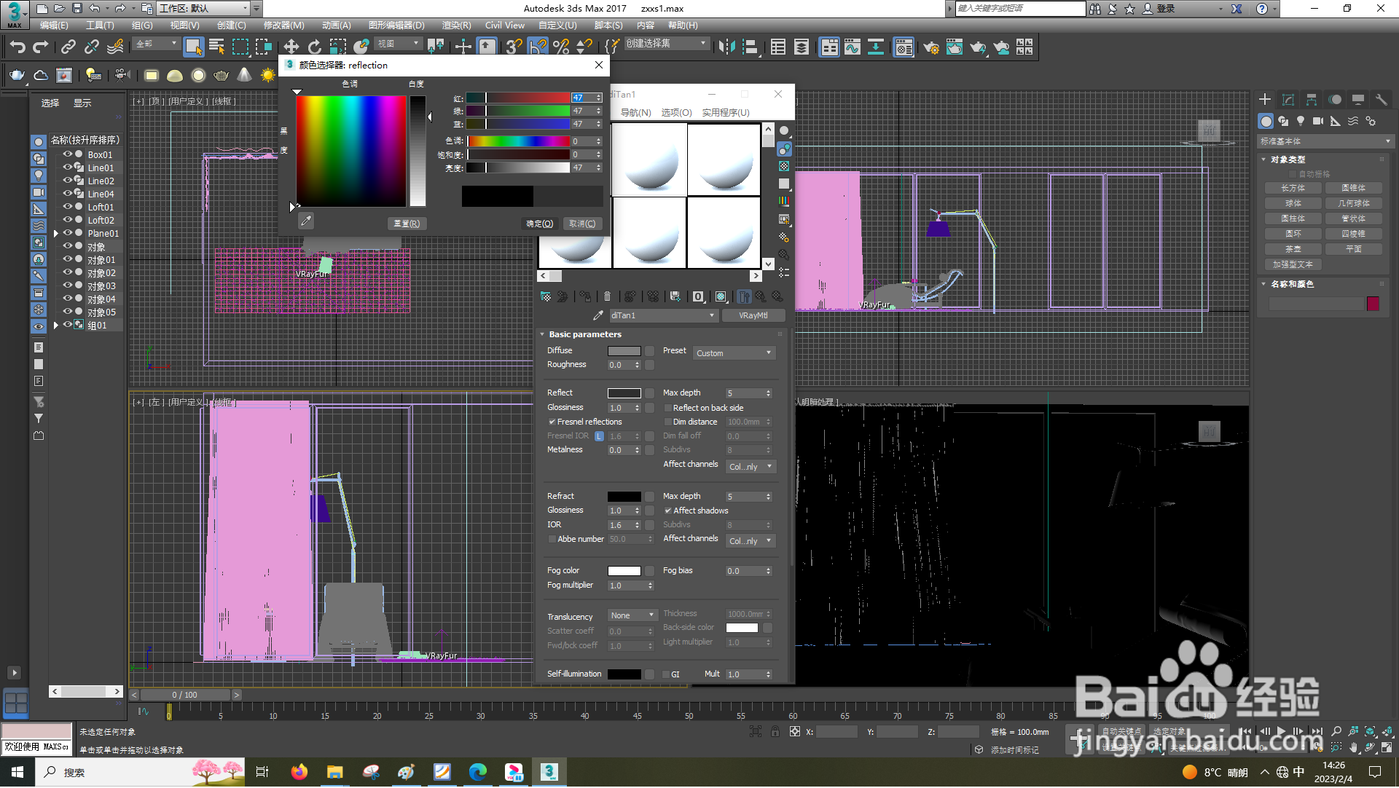Viewport: 1399px width, 788px height.
Task: Open Select by Name list icon
Action: (x=216, y=47)
